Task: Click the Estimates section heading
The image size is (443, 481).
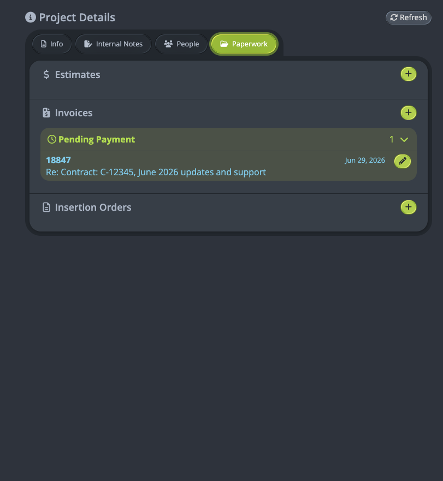Action: [x=78, y=75]
